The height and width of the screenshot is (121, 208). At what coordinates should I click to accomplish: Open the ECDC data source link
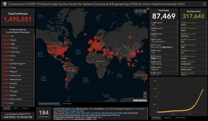point(78,113)
